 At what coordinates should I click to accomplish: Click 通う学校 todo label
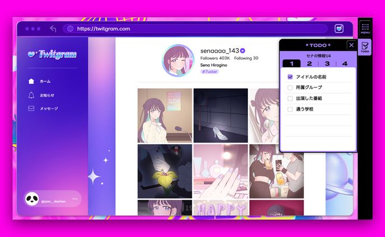tap(304, 109)
